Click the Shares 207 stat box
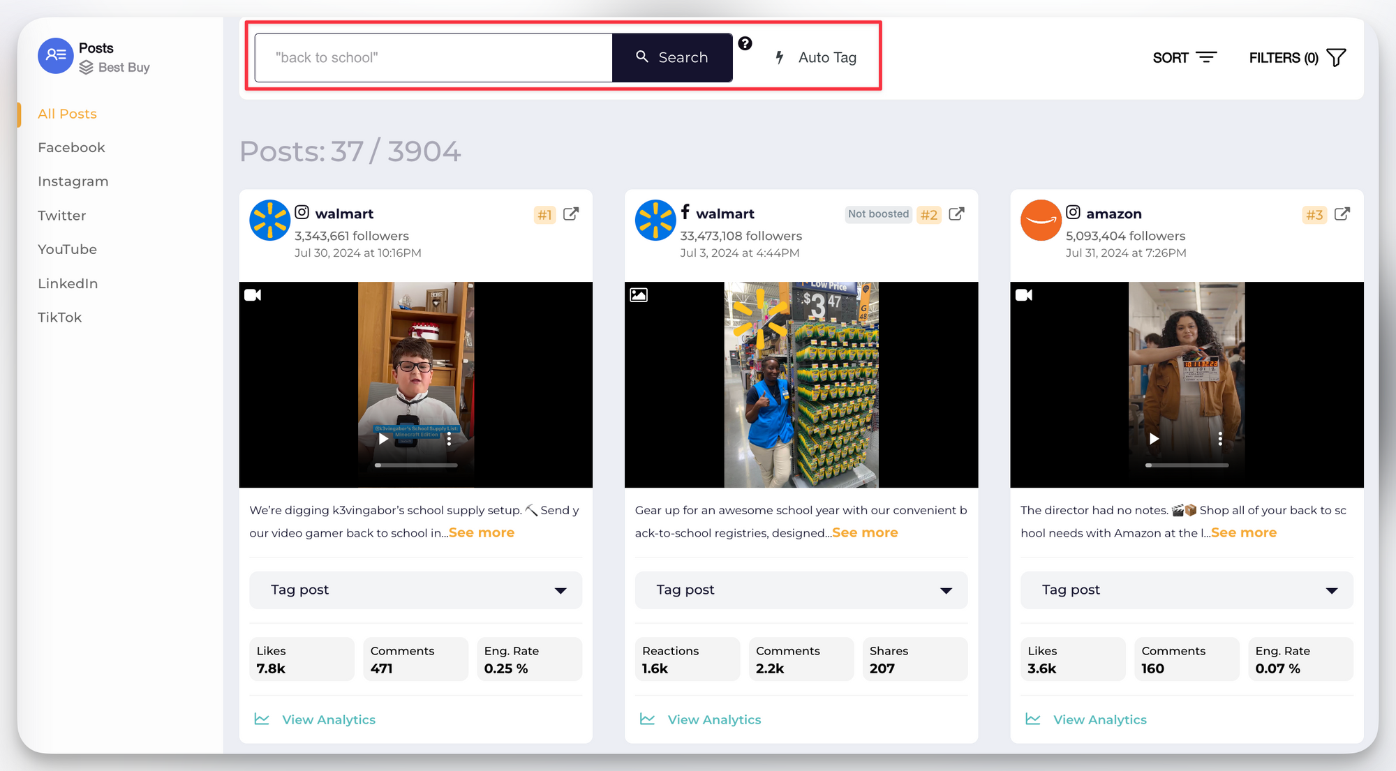The image size is (1396, 771). click(x=915, y=659)
